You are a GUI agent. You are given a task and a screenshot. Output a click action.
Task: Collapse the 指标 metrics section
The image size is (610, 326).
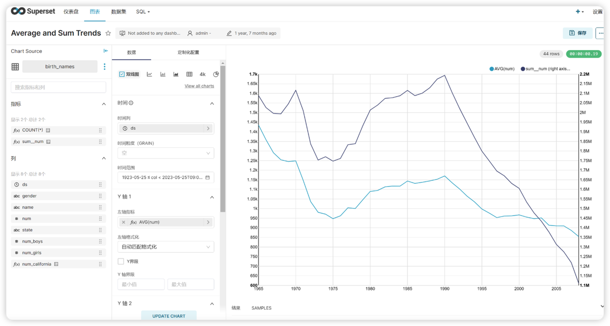(104, 104)
